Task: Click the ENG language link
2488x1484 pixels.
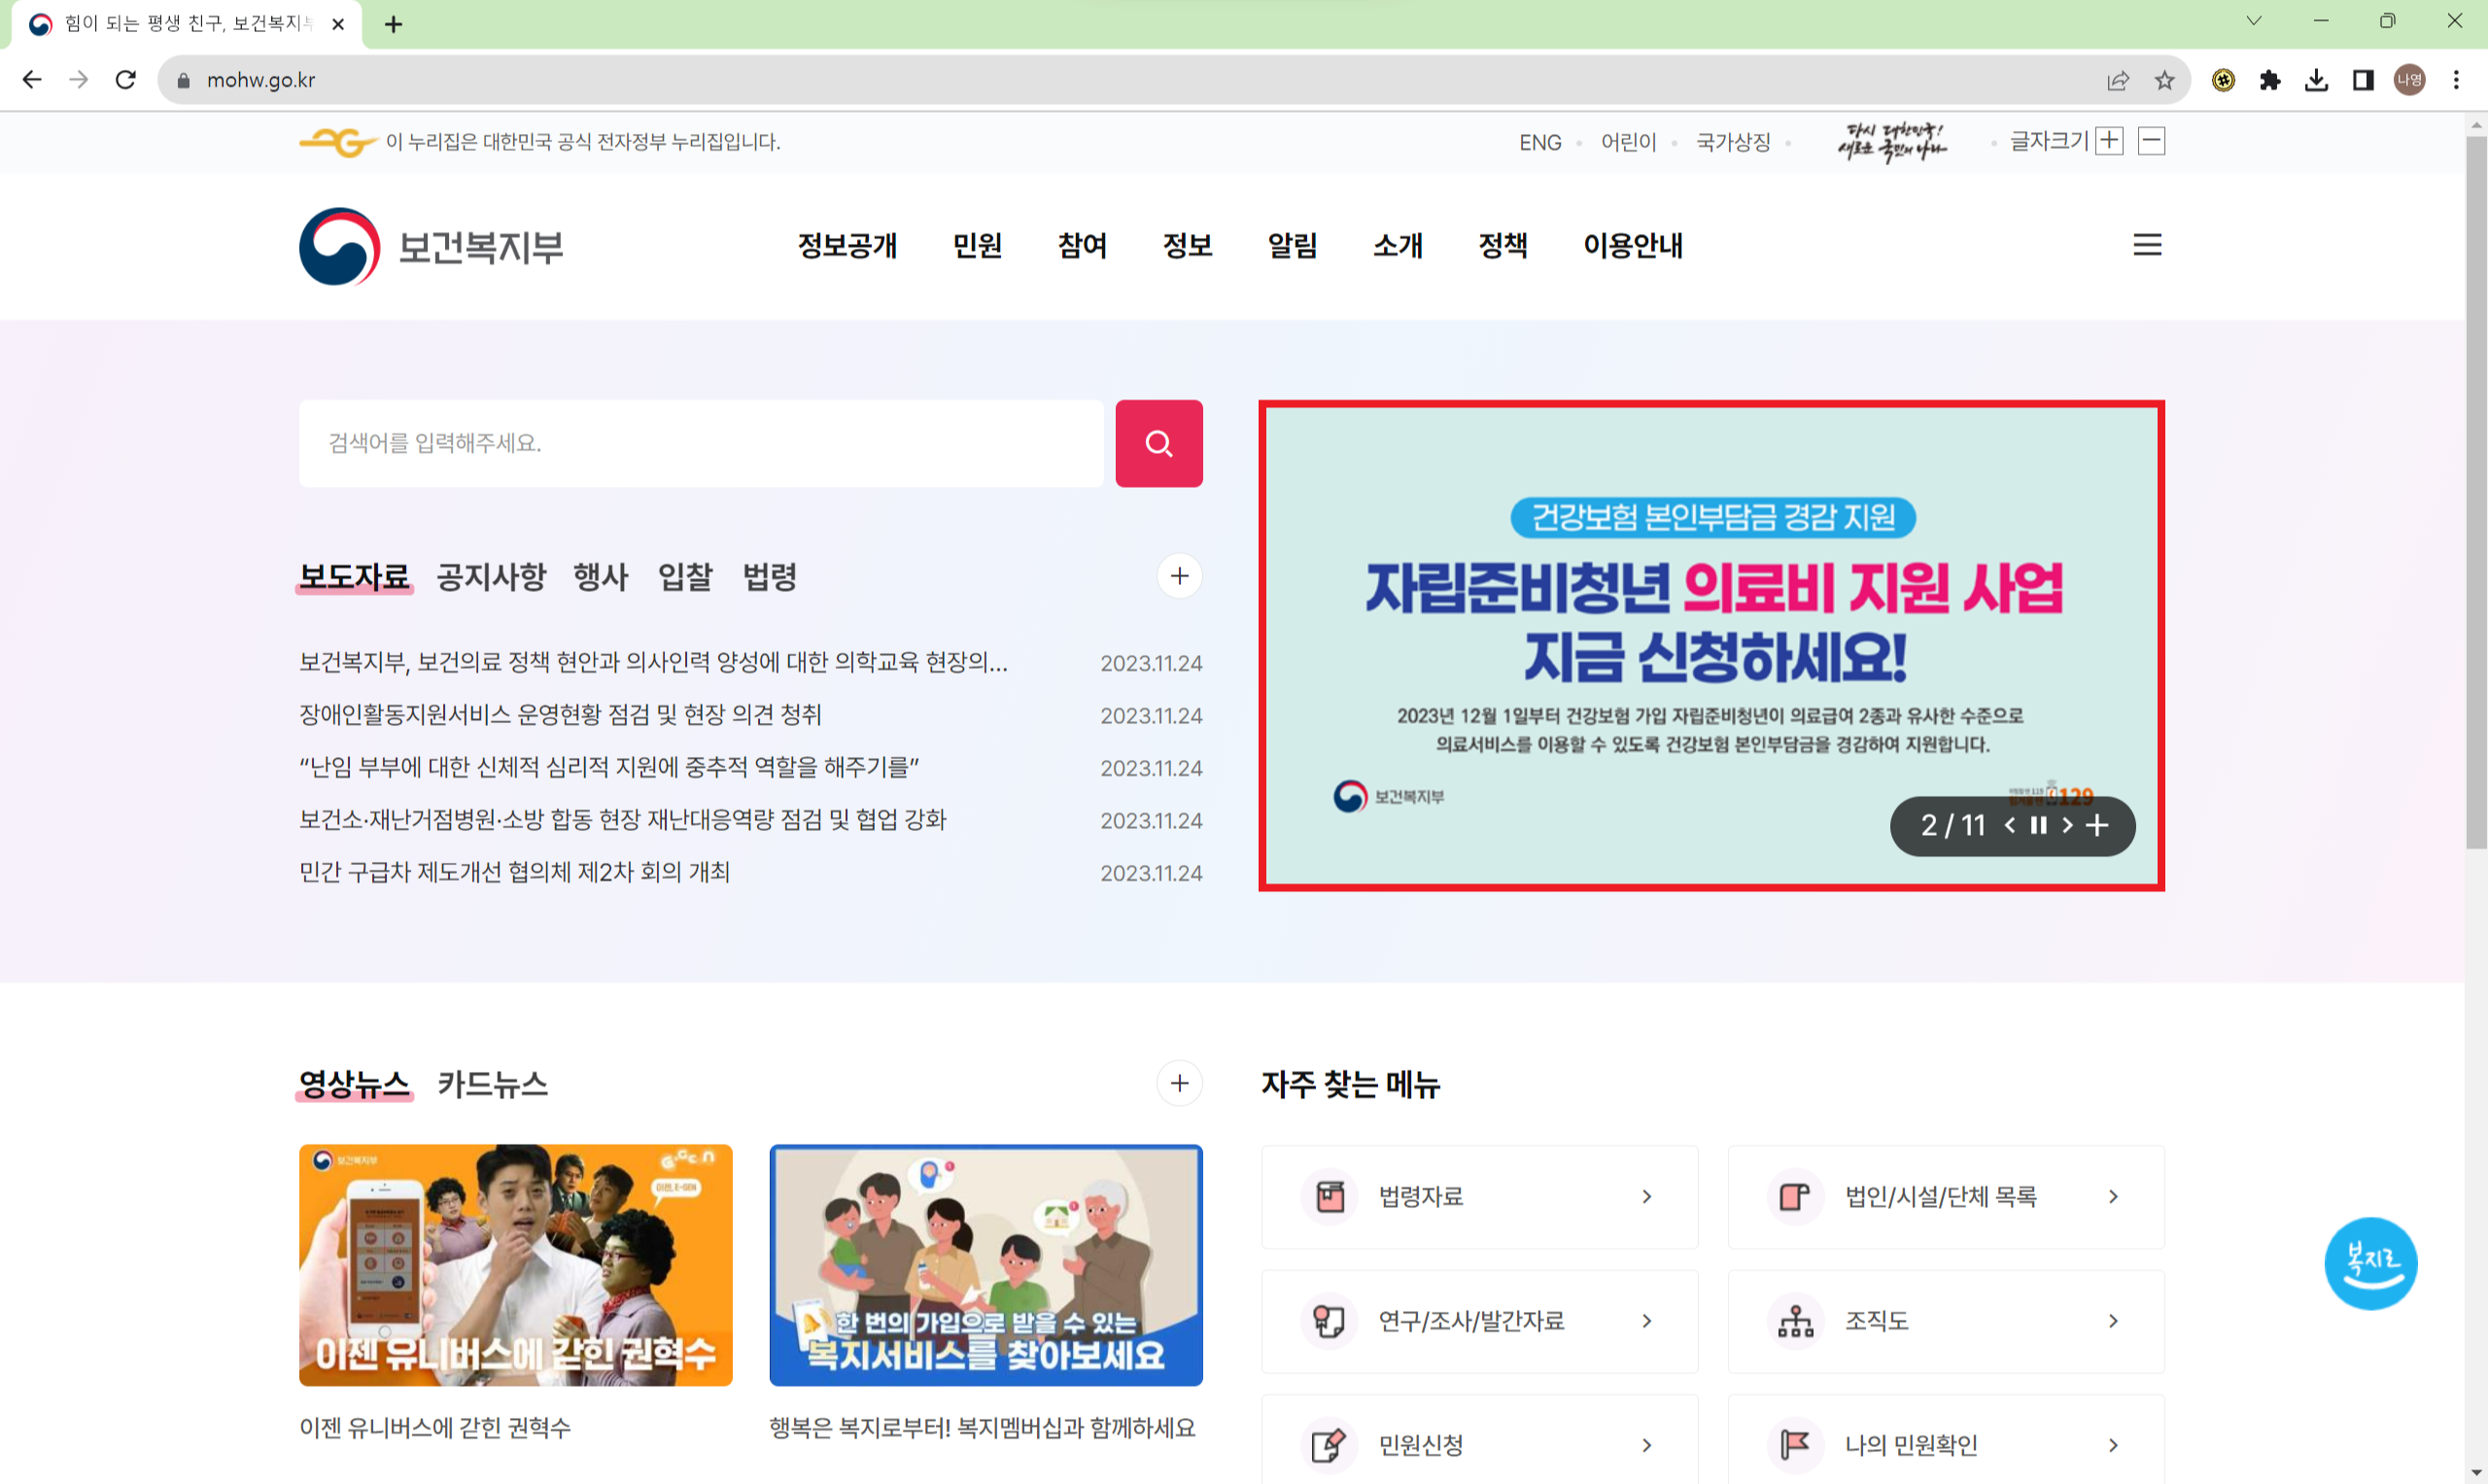Action: (x=1540, y=142)
